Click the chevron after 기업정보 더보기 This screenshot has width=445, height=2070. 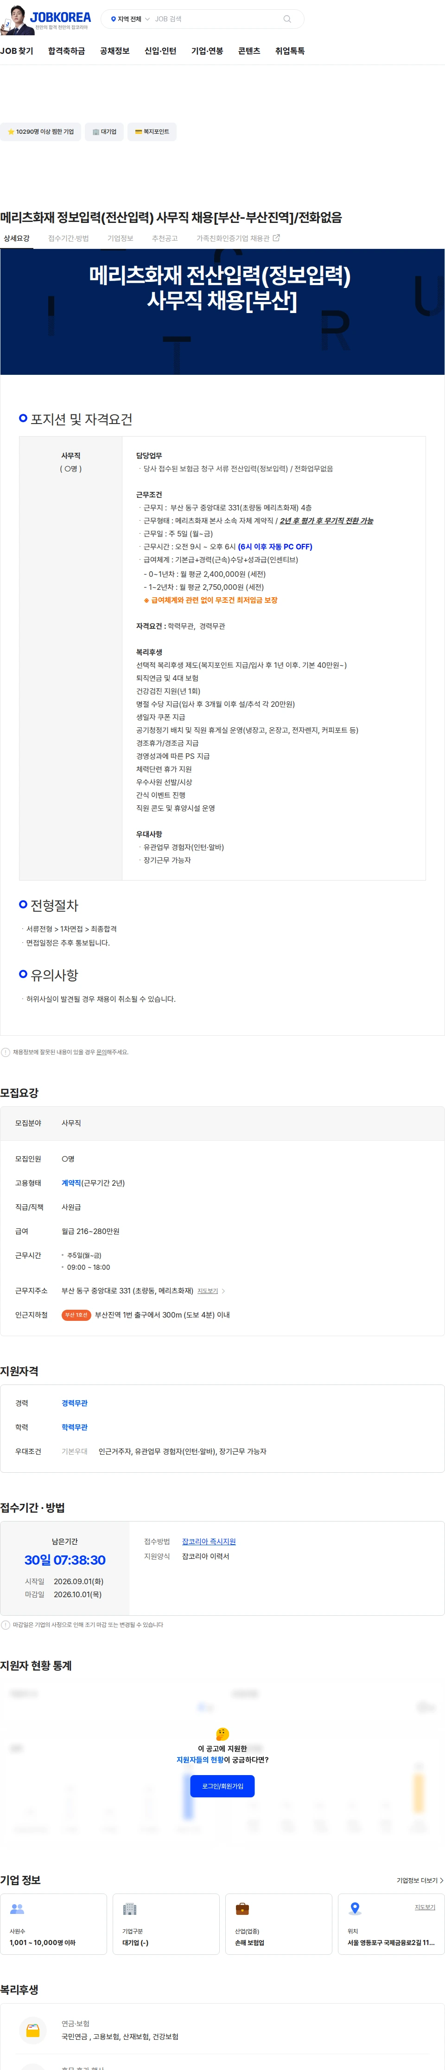pyautogui.click(x=441, y=1881)
